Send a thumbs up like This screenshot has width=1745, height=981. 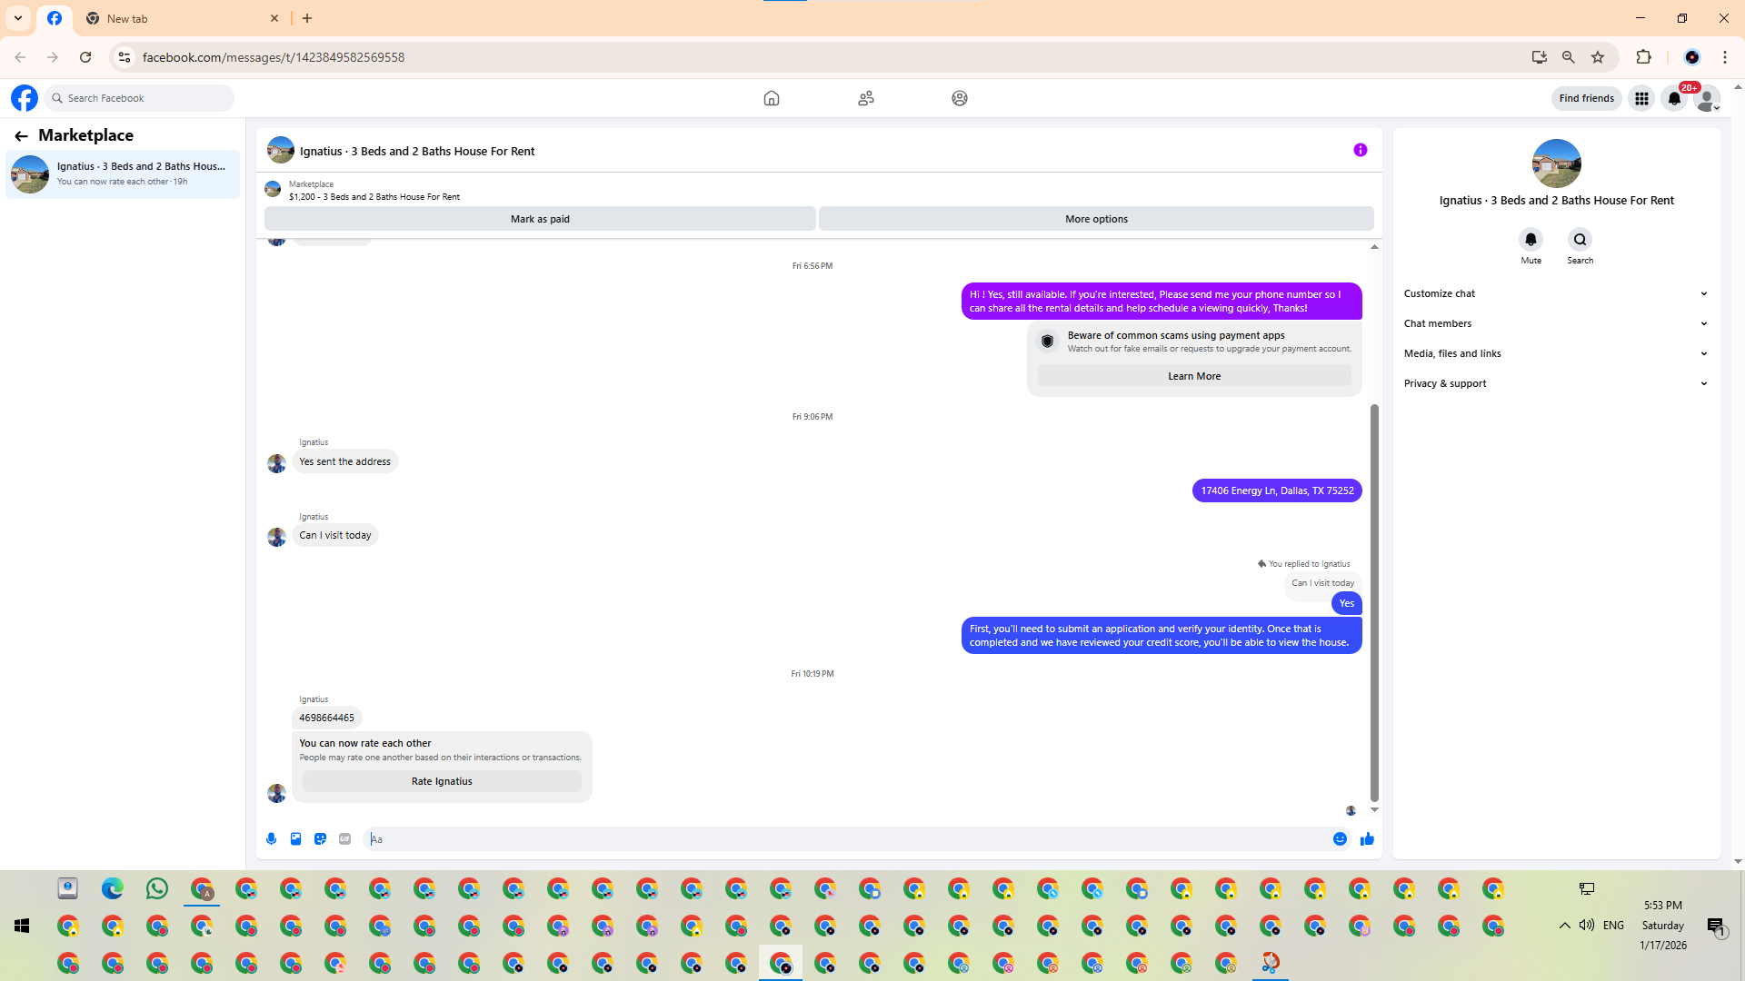point(1367,839)
